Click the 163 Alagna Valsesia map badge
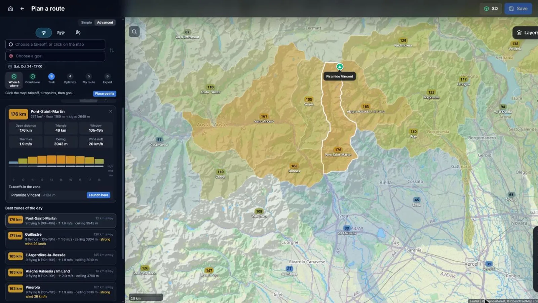538x303 pixels. pyautogui.click(x=366, y=107)
